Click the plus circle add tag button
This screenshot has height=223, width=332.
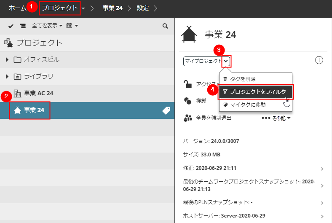point(319,60)
